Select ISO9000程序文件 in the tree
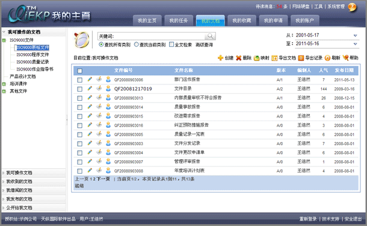 [32, 55]
